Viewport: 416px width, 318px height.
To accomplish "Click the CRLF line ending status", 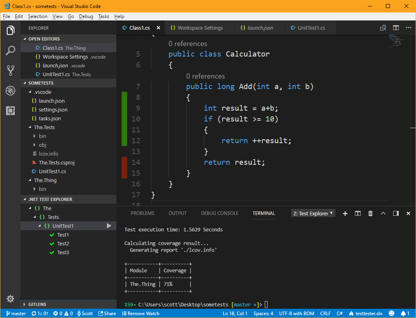I will (x=325, y=314).
